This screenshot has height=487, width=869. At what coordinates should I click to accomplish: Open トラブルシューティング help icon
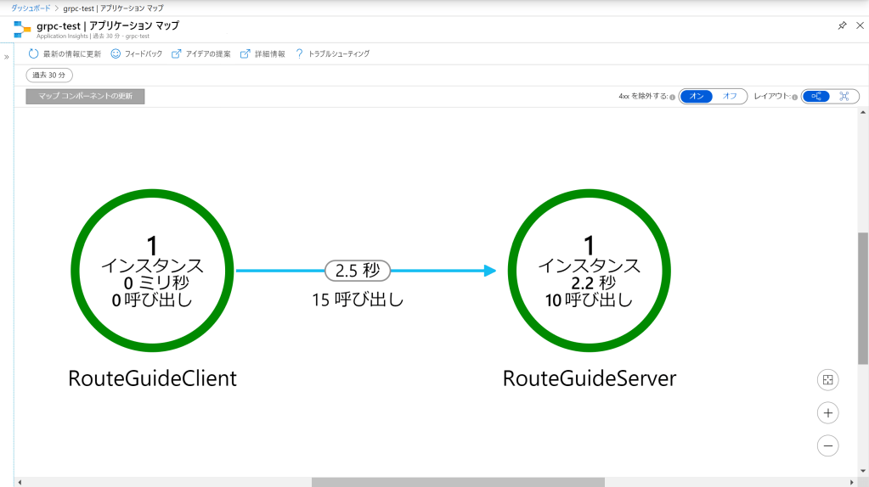300,53
